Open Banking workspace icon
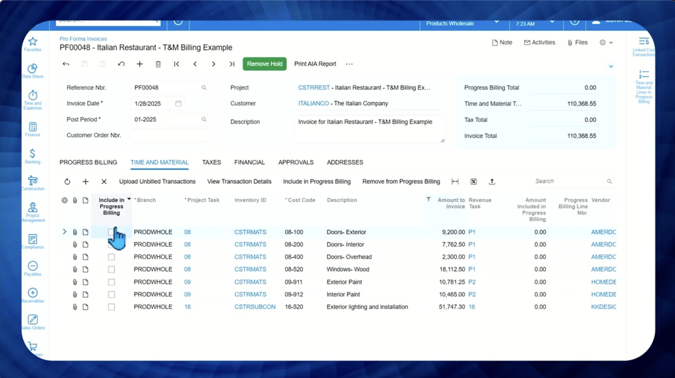The image size is (675, 378). tap(33, 156)
